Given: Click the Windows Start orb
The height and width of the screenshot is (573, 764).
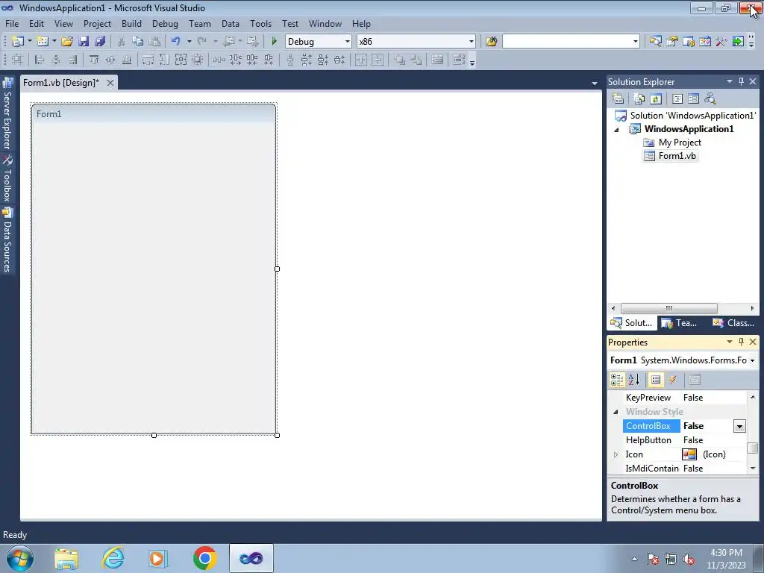Looking at the screenshot, I should pos(19,558).
